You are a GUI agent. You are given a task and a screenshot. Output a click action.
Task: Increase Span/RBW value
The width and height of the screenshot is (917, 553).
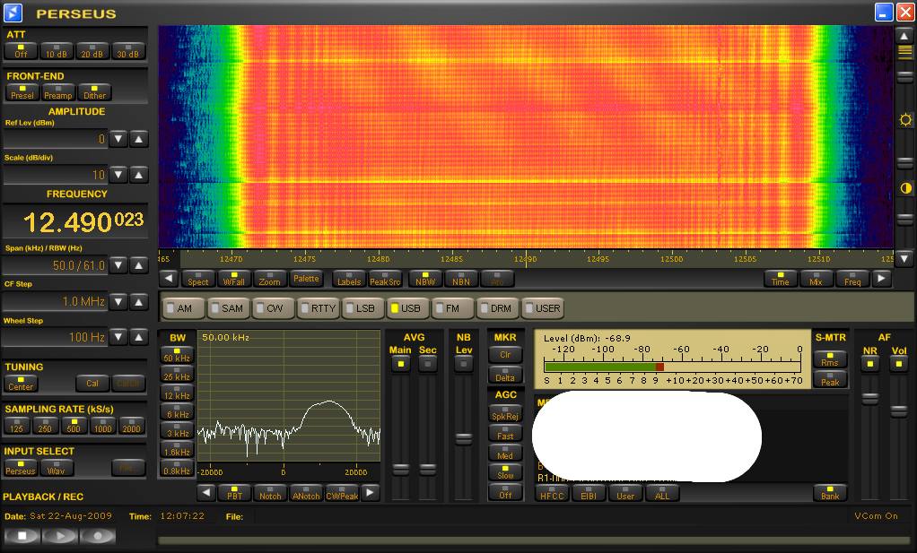138,265
